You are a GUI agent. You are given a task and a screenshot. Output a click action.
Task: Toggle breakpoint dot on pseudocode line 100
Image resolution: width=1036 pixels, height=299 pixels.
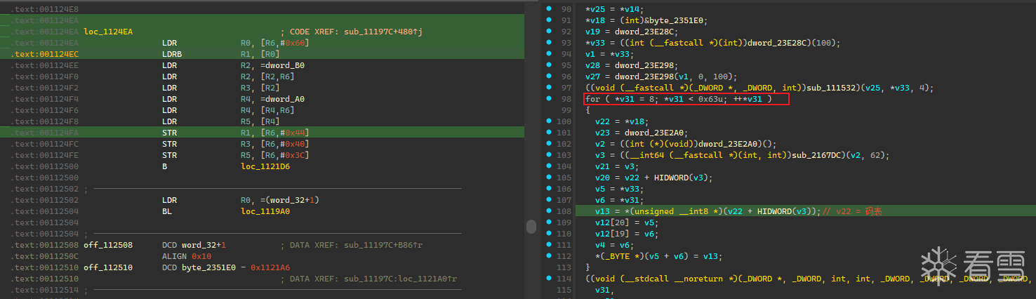[547, 121]
